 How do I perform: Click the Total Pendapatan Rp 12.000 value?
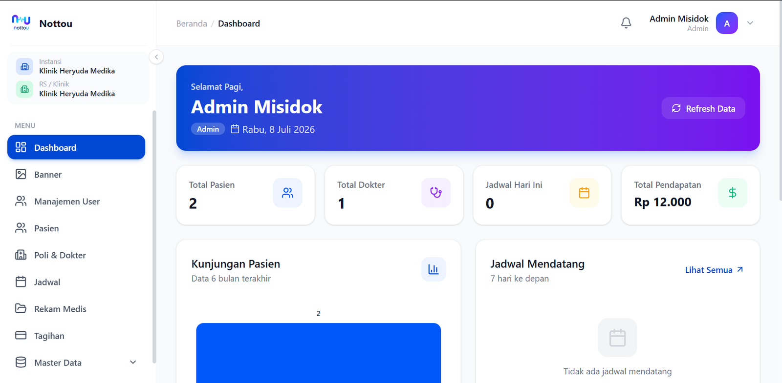tap(663, 202)
